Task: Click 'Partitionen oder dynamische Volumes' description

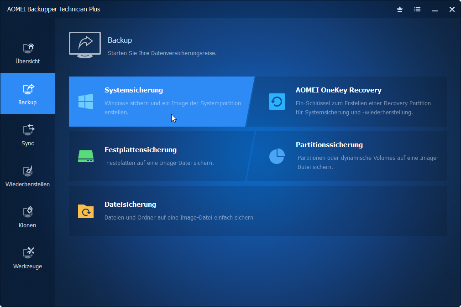Action: pos(368,162)
